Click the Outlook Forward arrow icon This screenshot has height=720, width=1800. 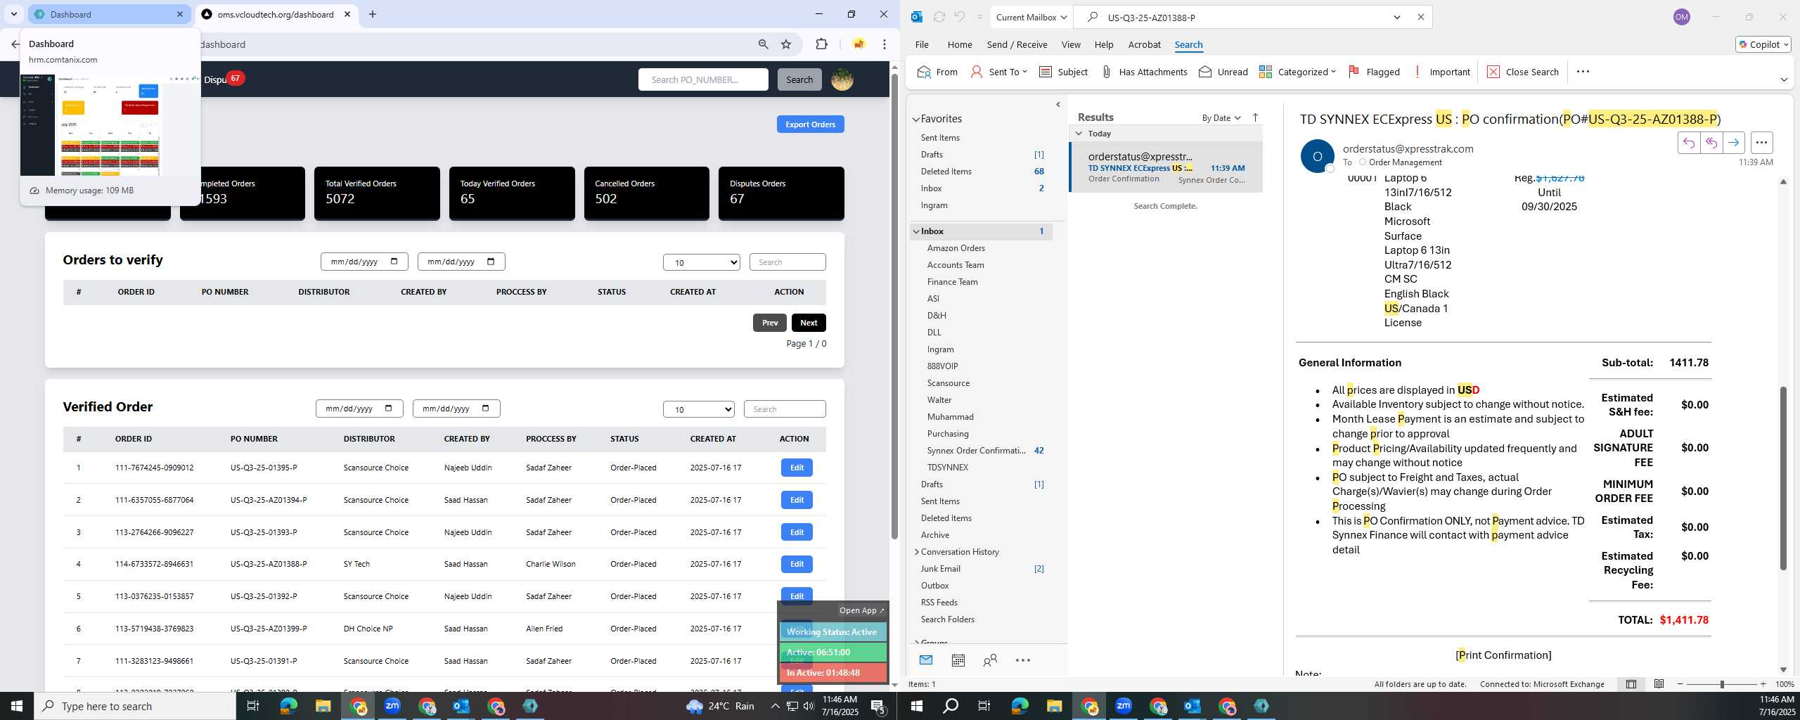pos(1733,143)
